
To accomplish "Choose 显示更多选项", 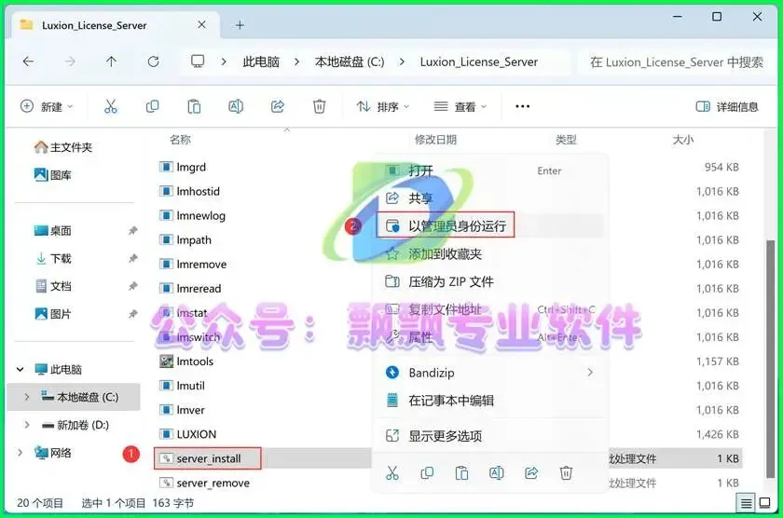I will (x=490, y=436).
